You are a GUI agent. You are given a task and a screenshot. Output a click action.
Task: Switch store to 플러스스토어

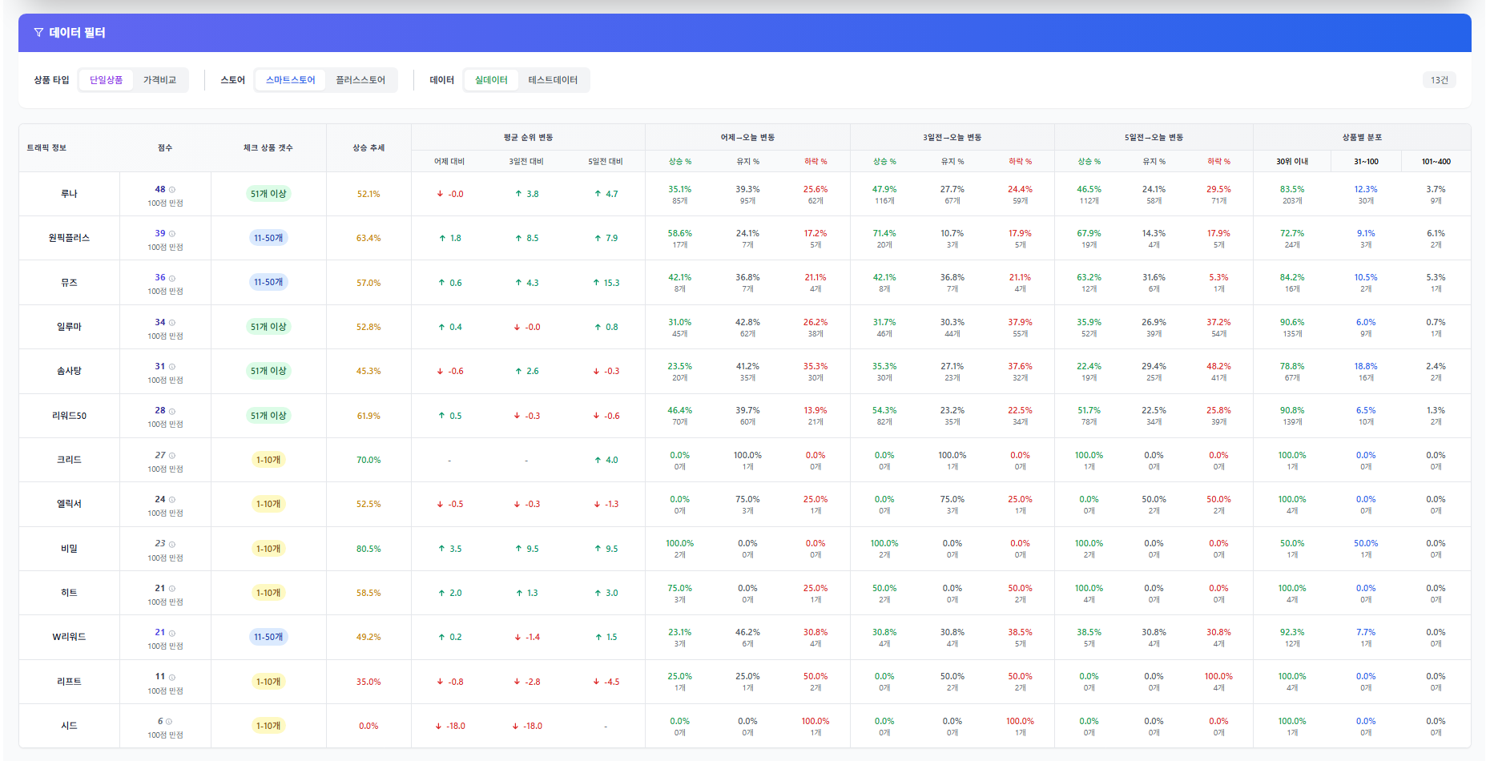click(360, 80)
